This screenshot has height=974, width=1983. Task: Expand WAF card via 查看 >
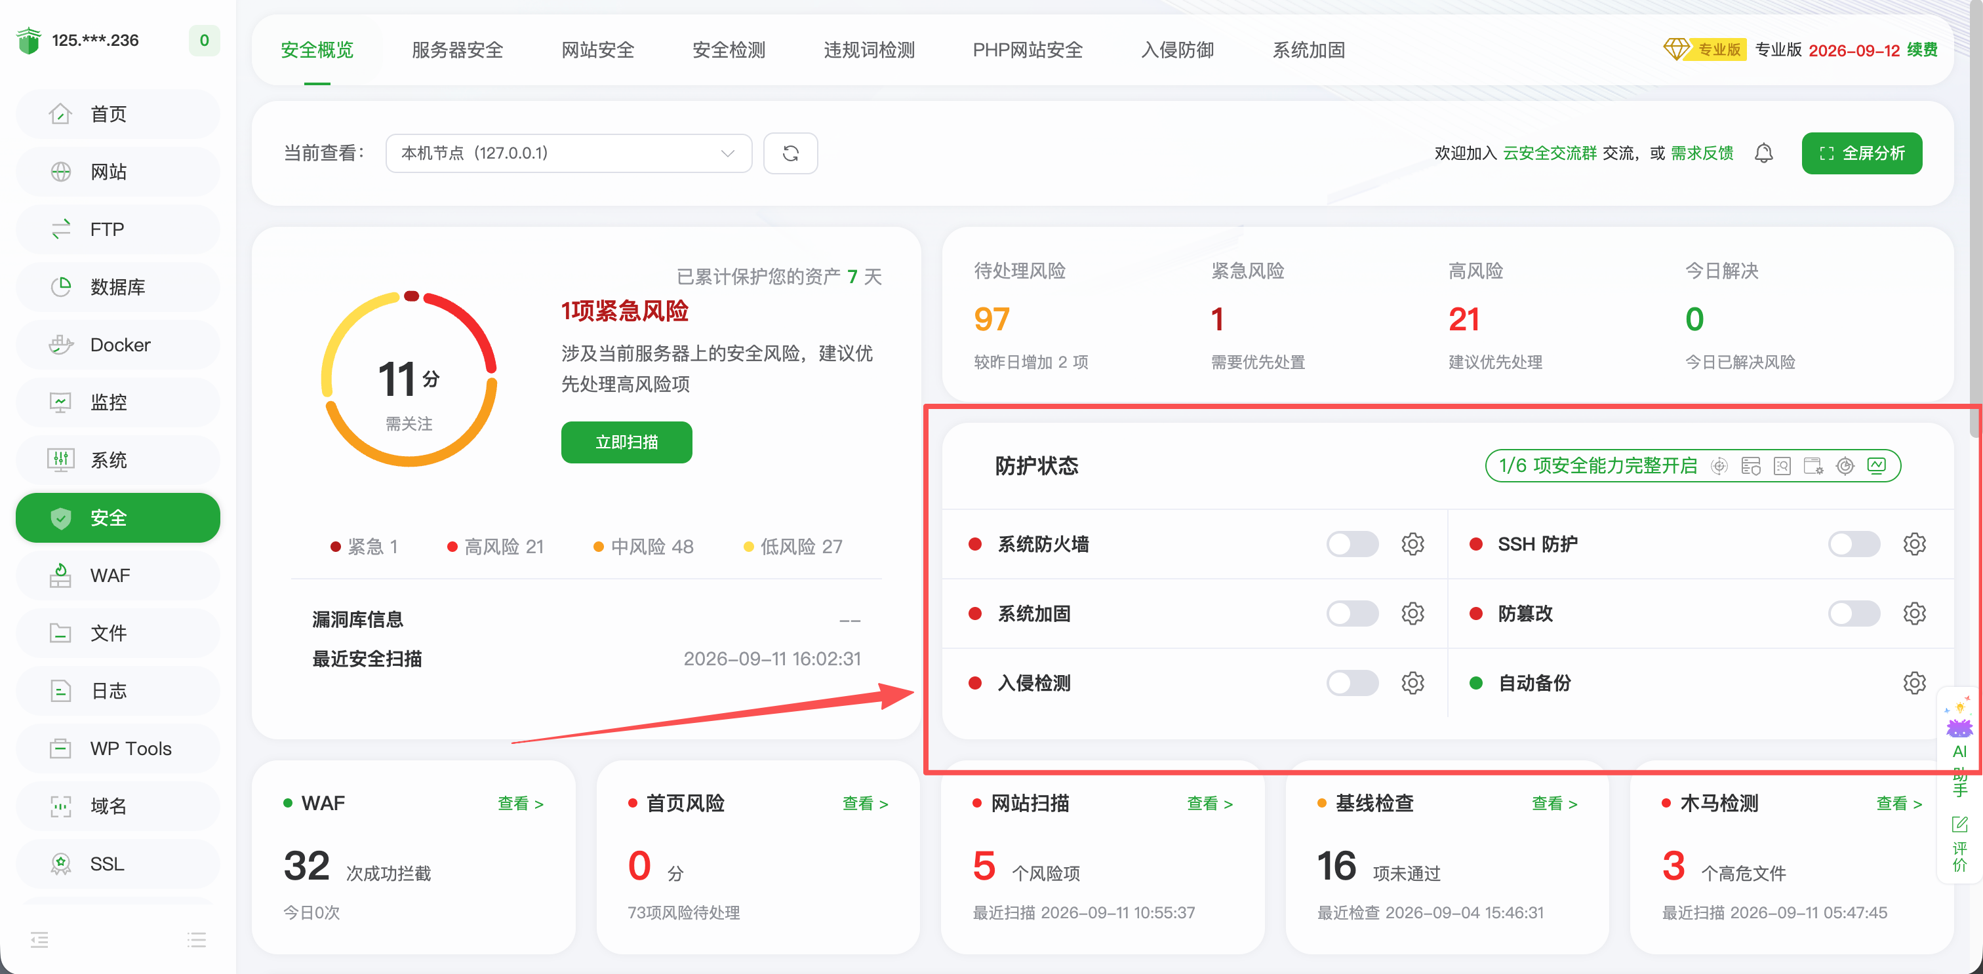pyautogui.click(x=521, y=803)
